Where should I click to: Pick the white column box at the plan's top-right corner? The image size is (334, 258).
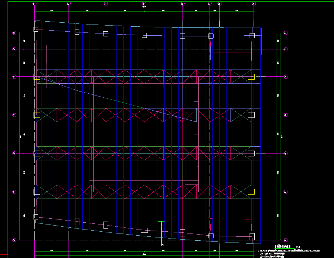point(252,36)
